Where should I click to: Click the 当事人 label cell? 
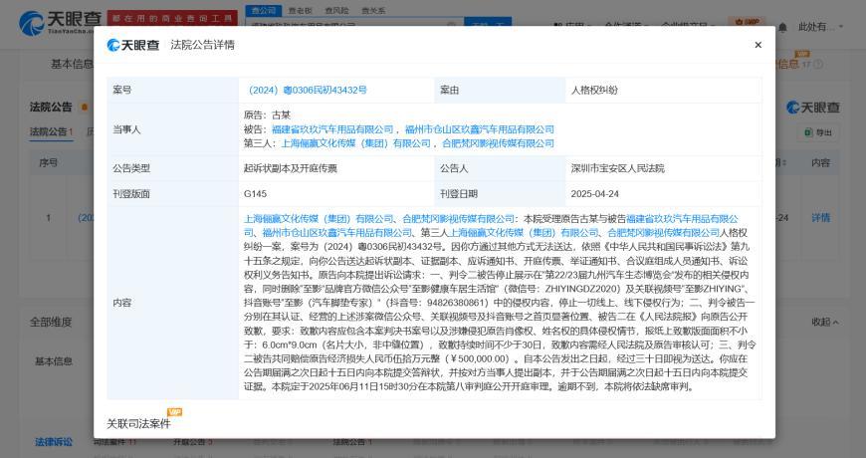(173, 129)
